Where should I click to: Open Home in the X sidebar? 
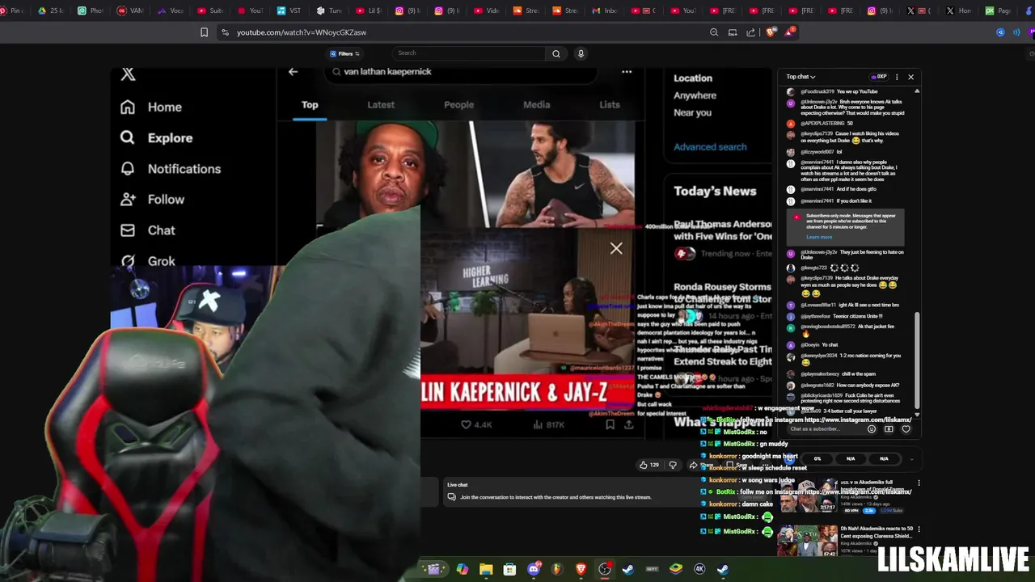[x=151, y=107]
